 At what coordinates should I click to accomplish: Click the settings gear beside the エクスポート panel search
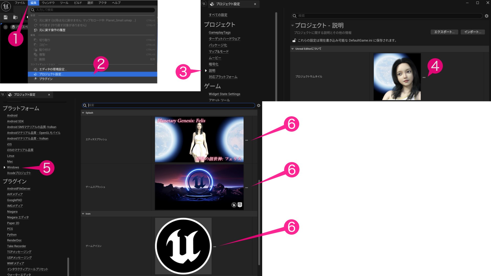487,16
